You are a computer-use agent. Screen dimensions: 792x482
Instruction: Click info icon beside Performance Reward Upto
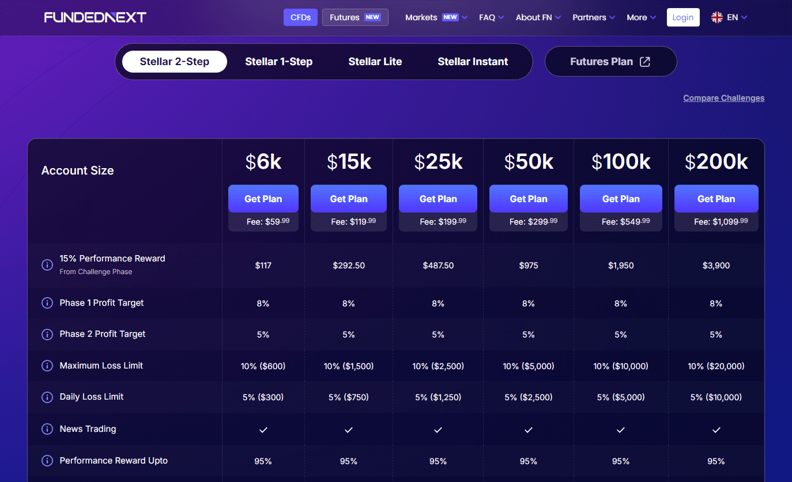[x=47, y=461]
